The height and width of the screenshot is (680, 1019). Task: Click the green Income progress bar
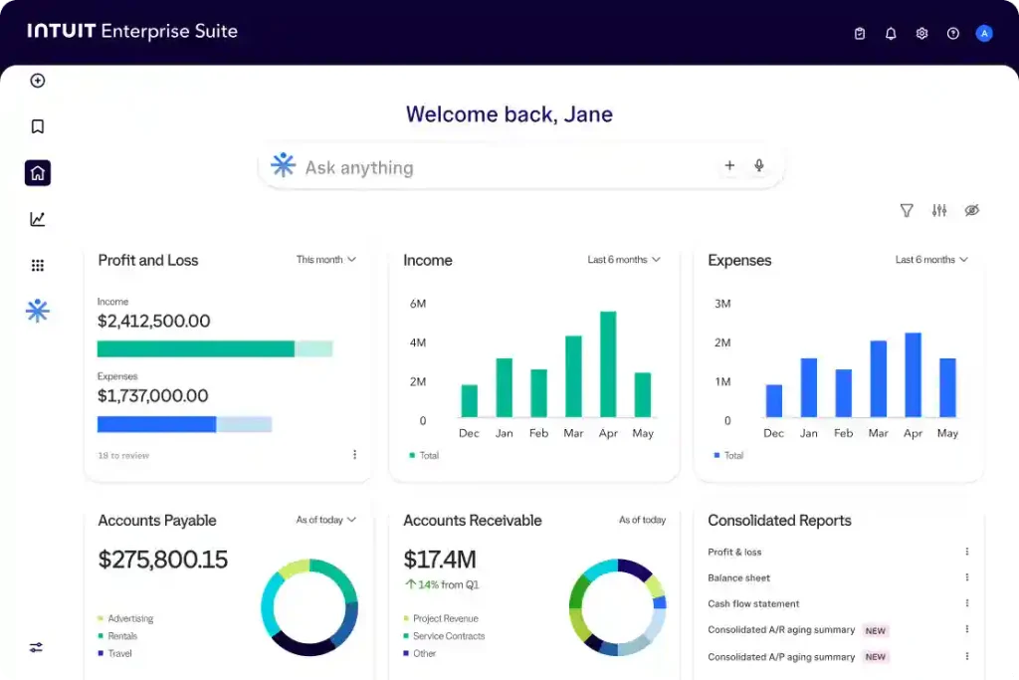click(215, 349)
